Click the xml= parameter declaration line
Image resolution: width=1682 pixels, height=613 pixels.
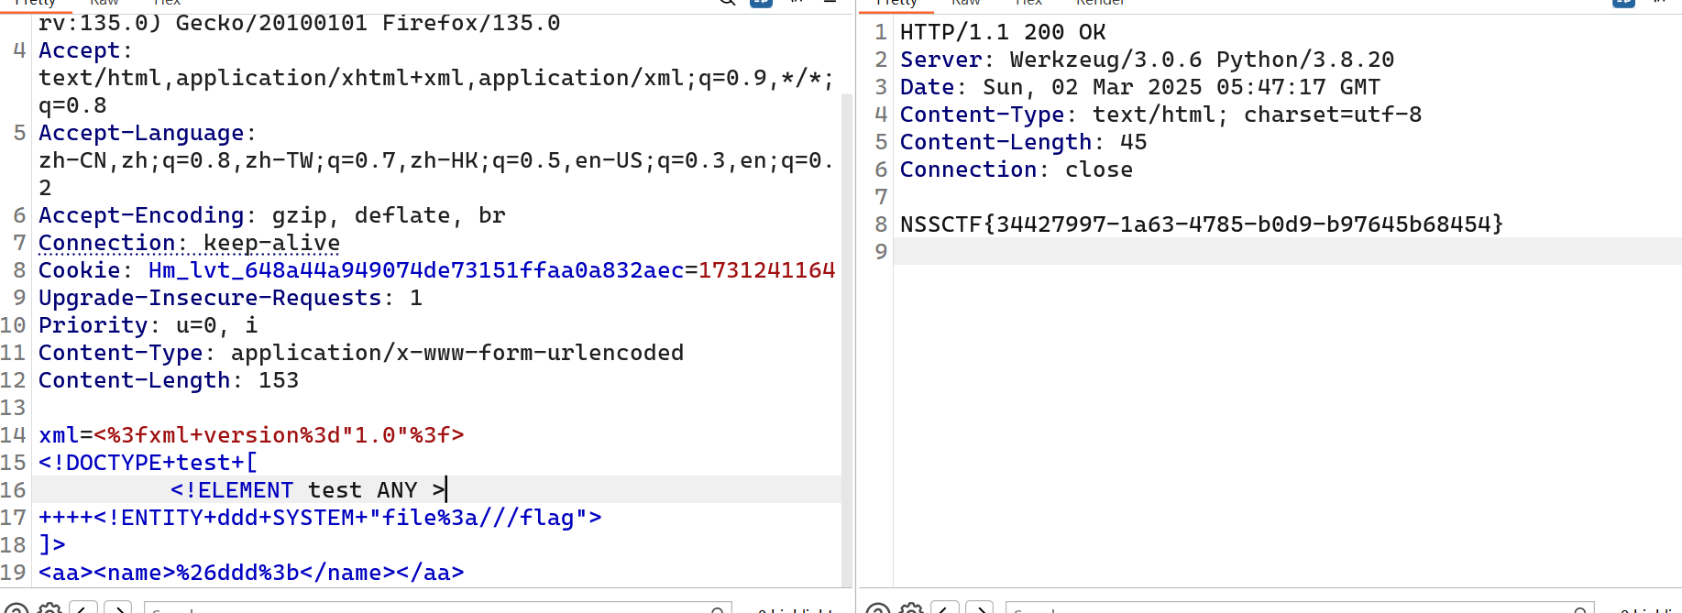[x=251, y=435]
